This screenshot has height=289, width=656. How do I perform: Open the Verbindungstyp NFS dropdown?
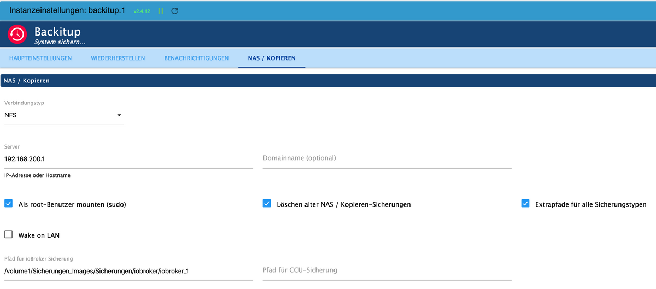point(64,115)
